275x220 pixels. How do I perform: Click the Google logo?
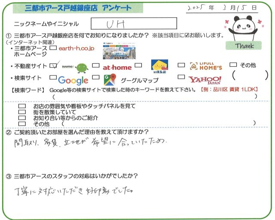pyautogui.click(x=73, y=80)
